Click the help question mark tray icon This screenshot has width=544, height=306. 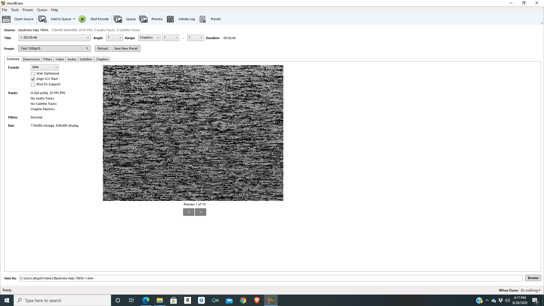pos(479,300)
